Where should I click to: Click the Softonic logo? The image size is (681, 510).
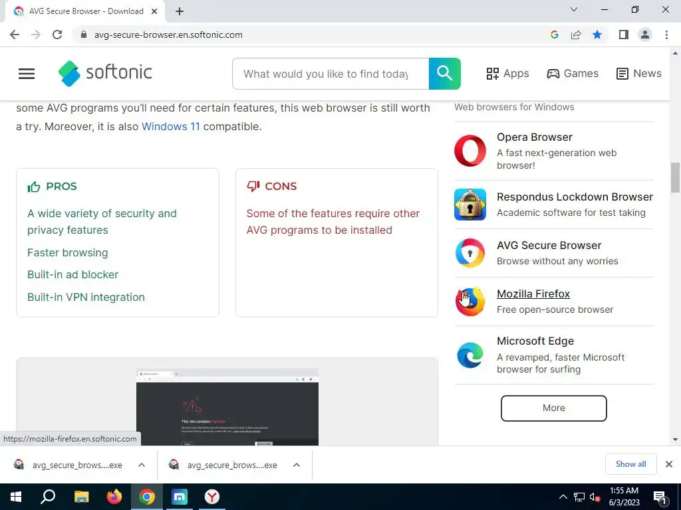click(x=105, y=73)
